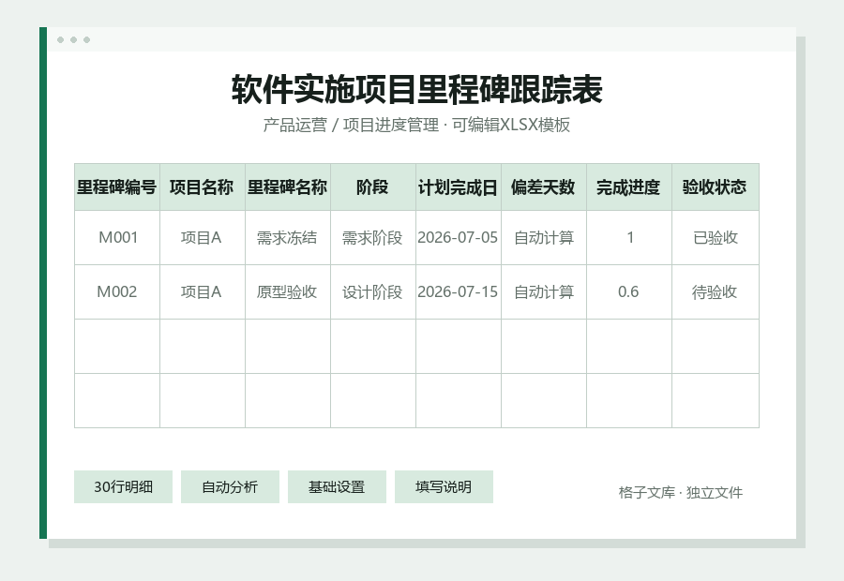
Task: Select the 偏差天数 column header
Action: click(544, 187)
